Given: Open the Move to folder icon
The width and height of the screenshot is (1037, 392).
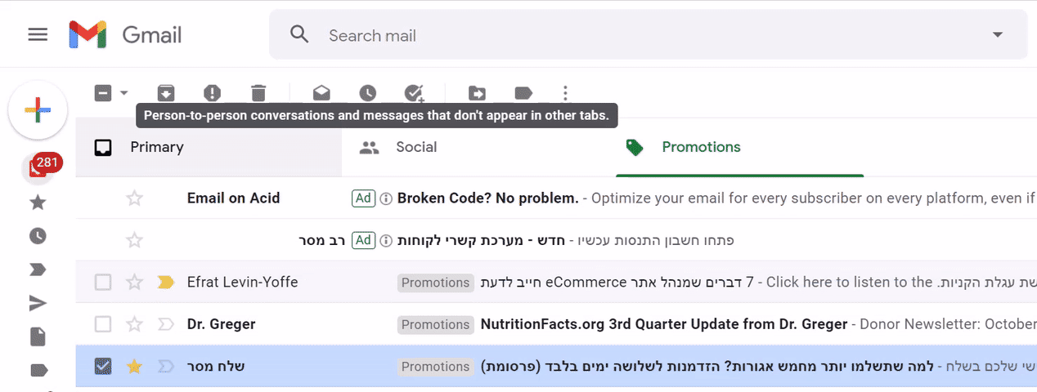Looking at the screenshot, I should (477, 92).
